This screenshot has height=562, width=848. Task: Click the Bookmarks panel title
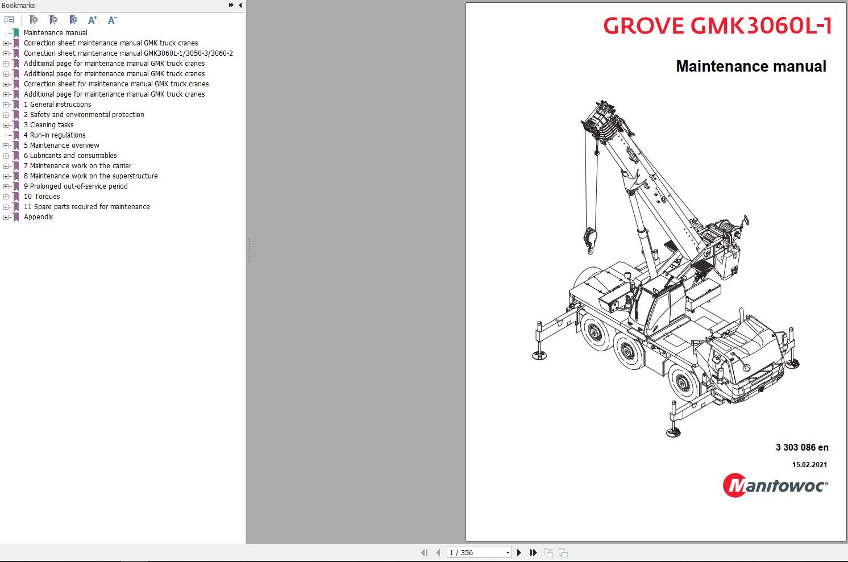[18, 6]
